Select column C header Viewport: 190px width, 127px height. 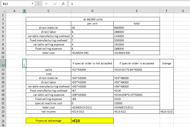(x=49, y=11)
